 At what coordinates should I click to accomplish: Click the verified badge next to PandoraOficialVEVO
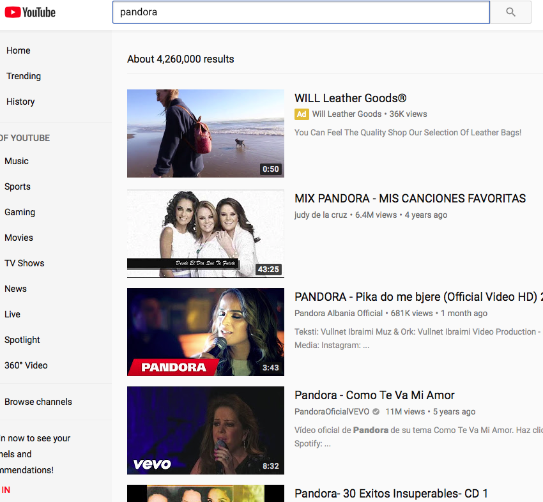[x=376, y=412]
